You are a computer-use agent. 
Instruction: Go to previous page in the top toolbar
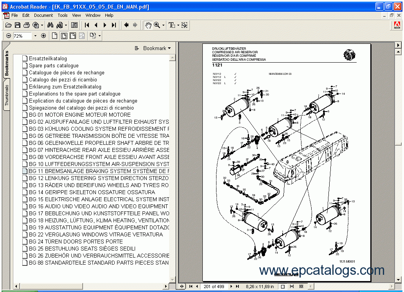(x=96, y=25)
